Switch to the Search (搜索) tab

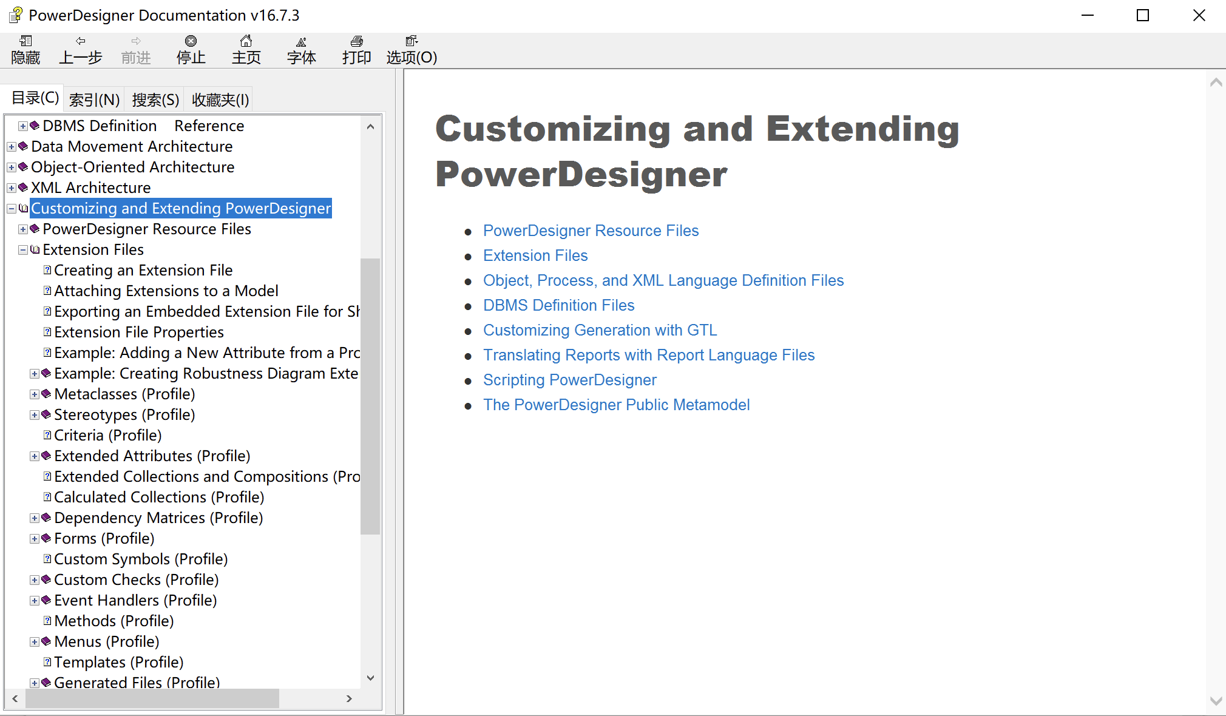coord(155,100)
